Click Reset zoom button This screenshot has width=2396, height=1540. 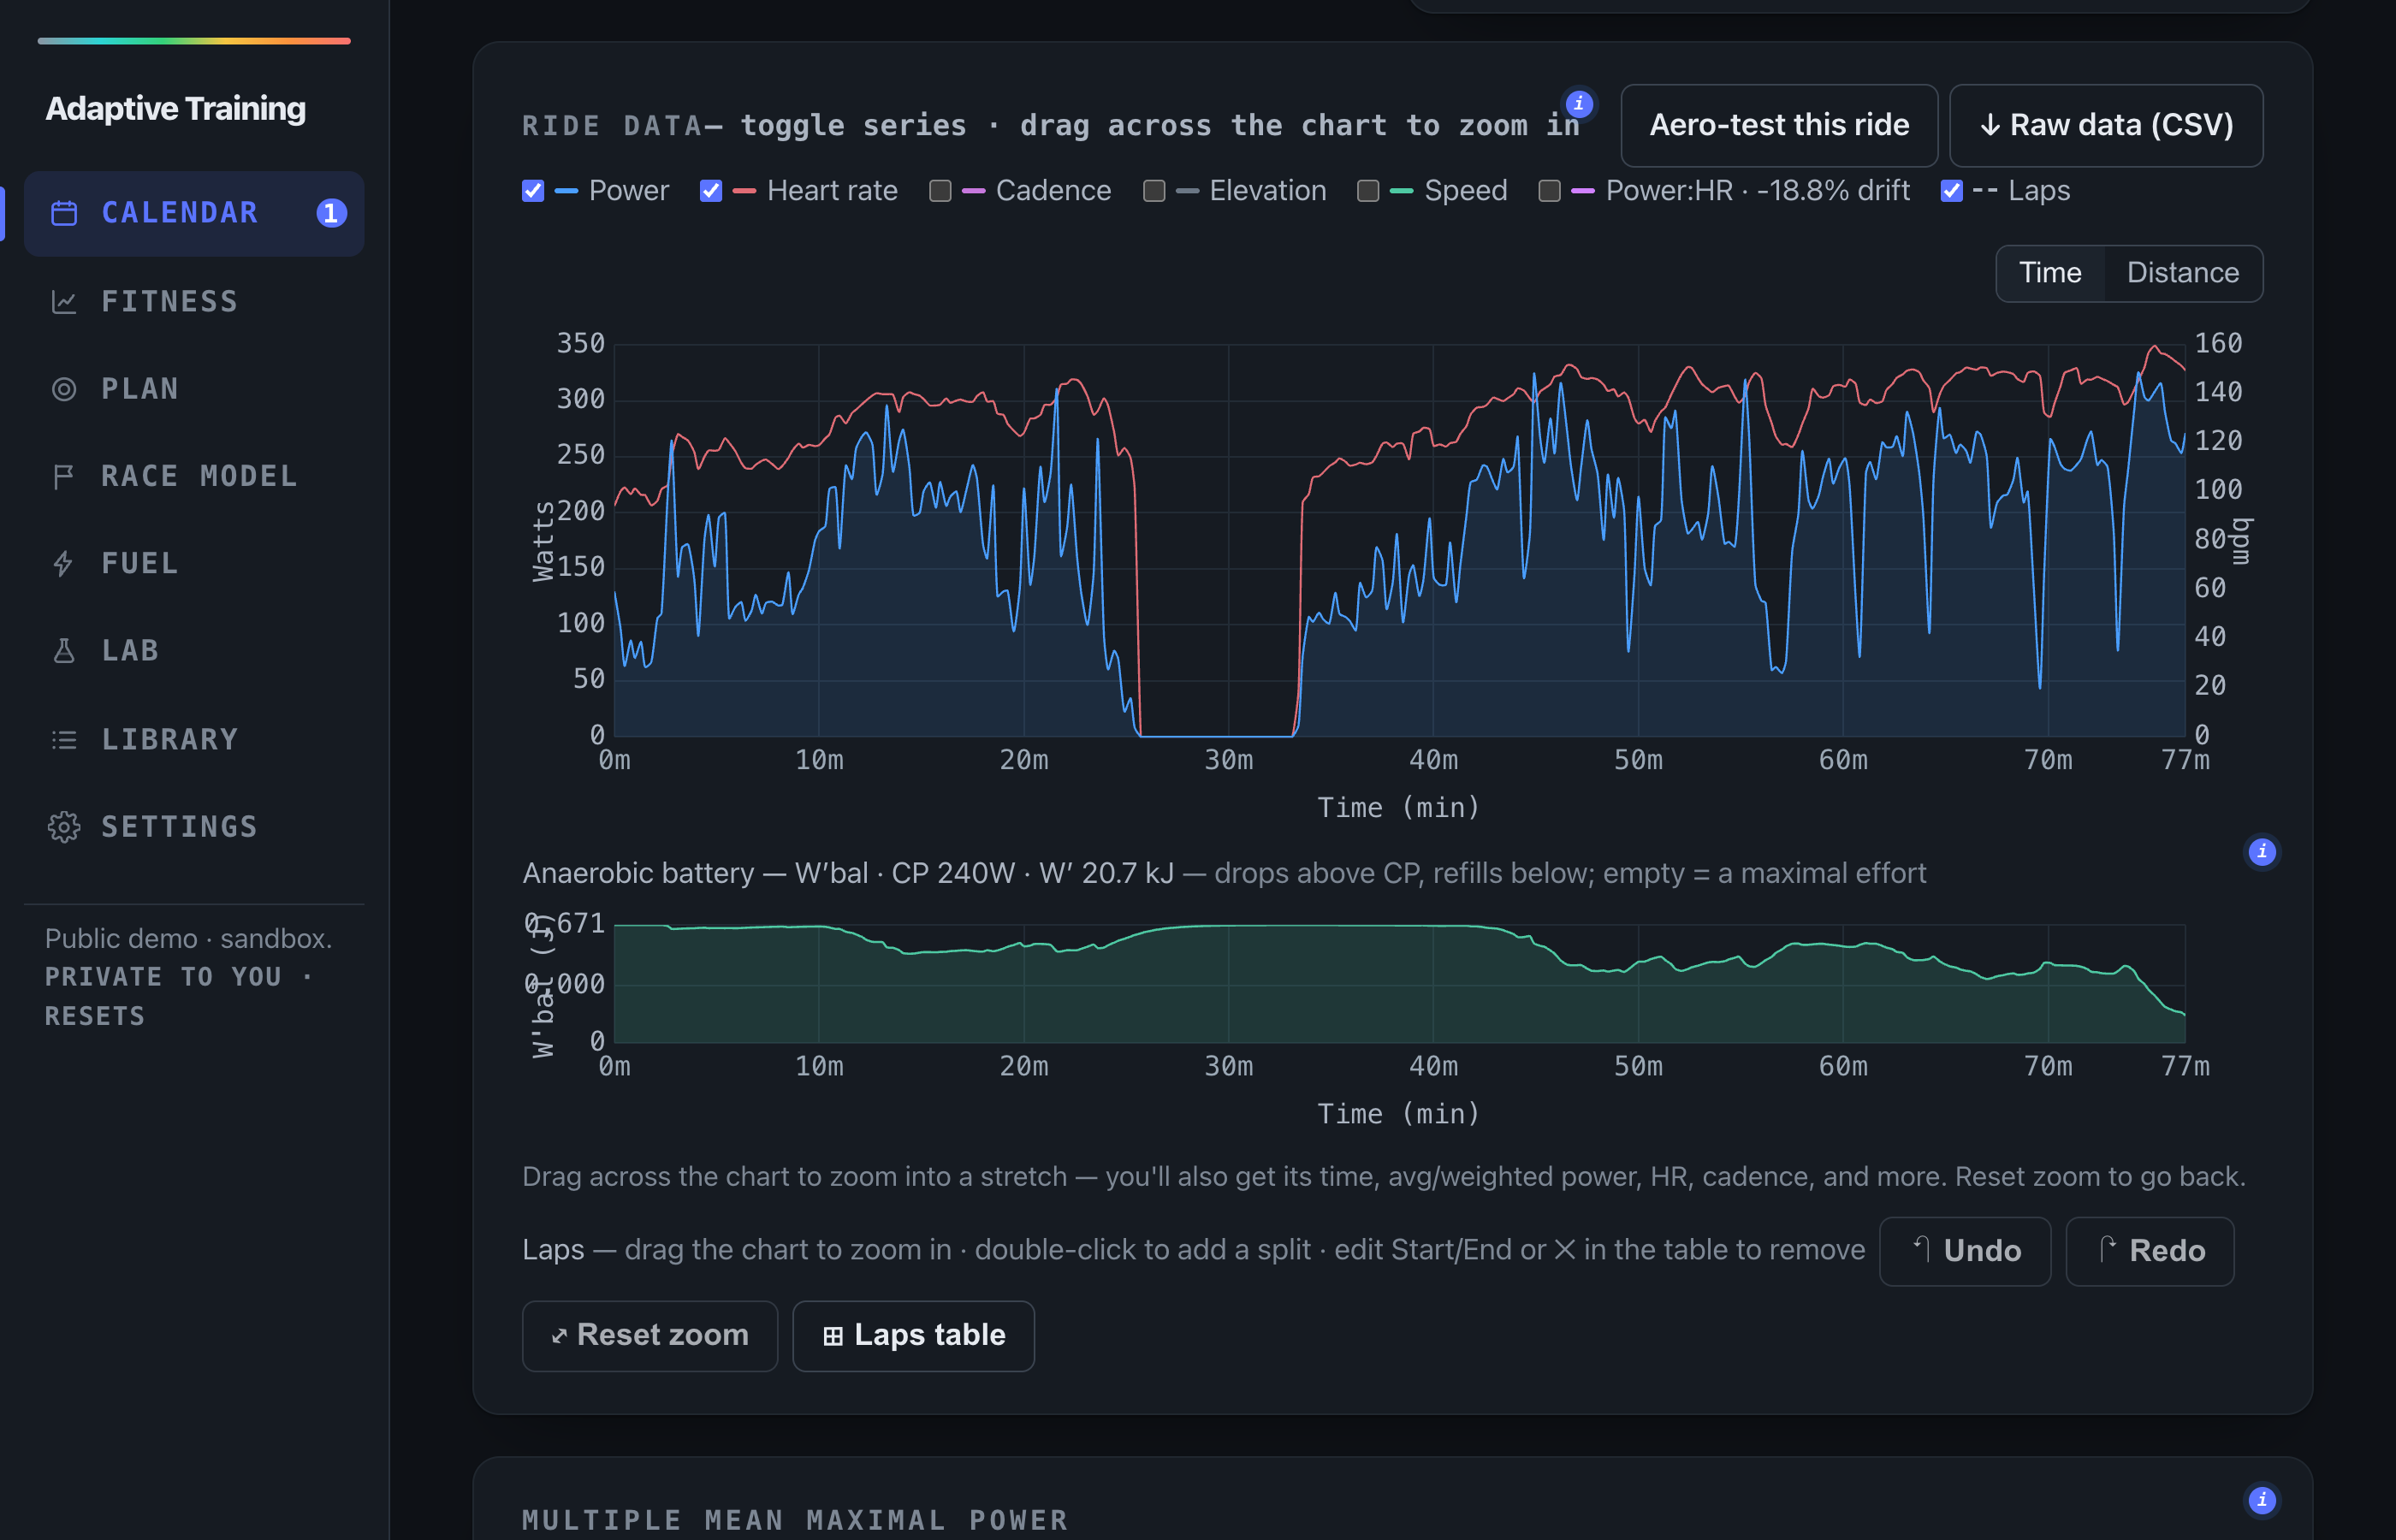click(x=650, y=1335)
